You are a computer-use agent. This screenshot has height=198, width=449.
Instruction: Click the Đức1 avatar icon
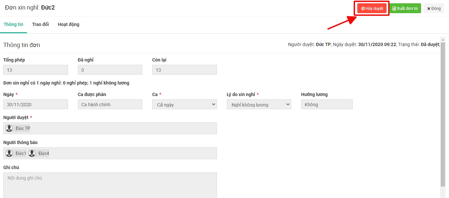[x=9, y=153]
